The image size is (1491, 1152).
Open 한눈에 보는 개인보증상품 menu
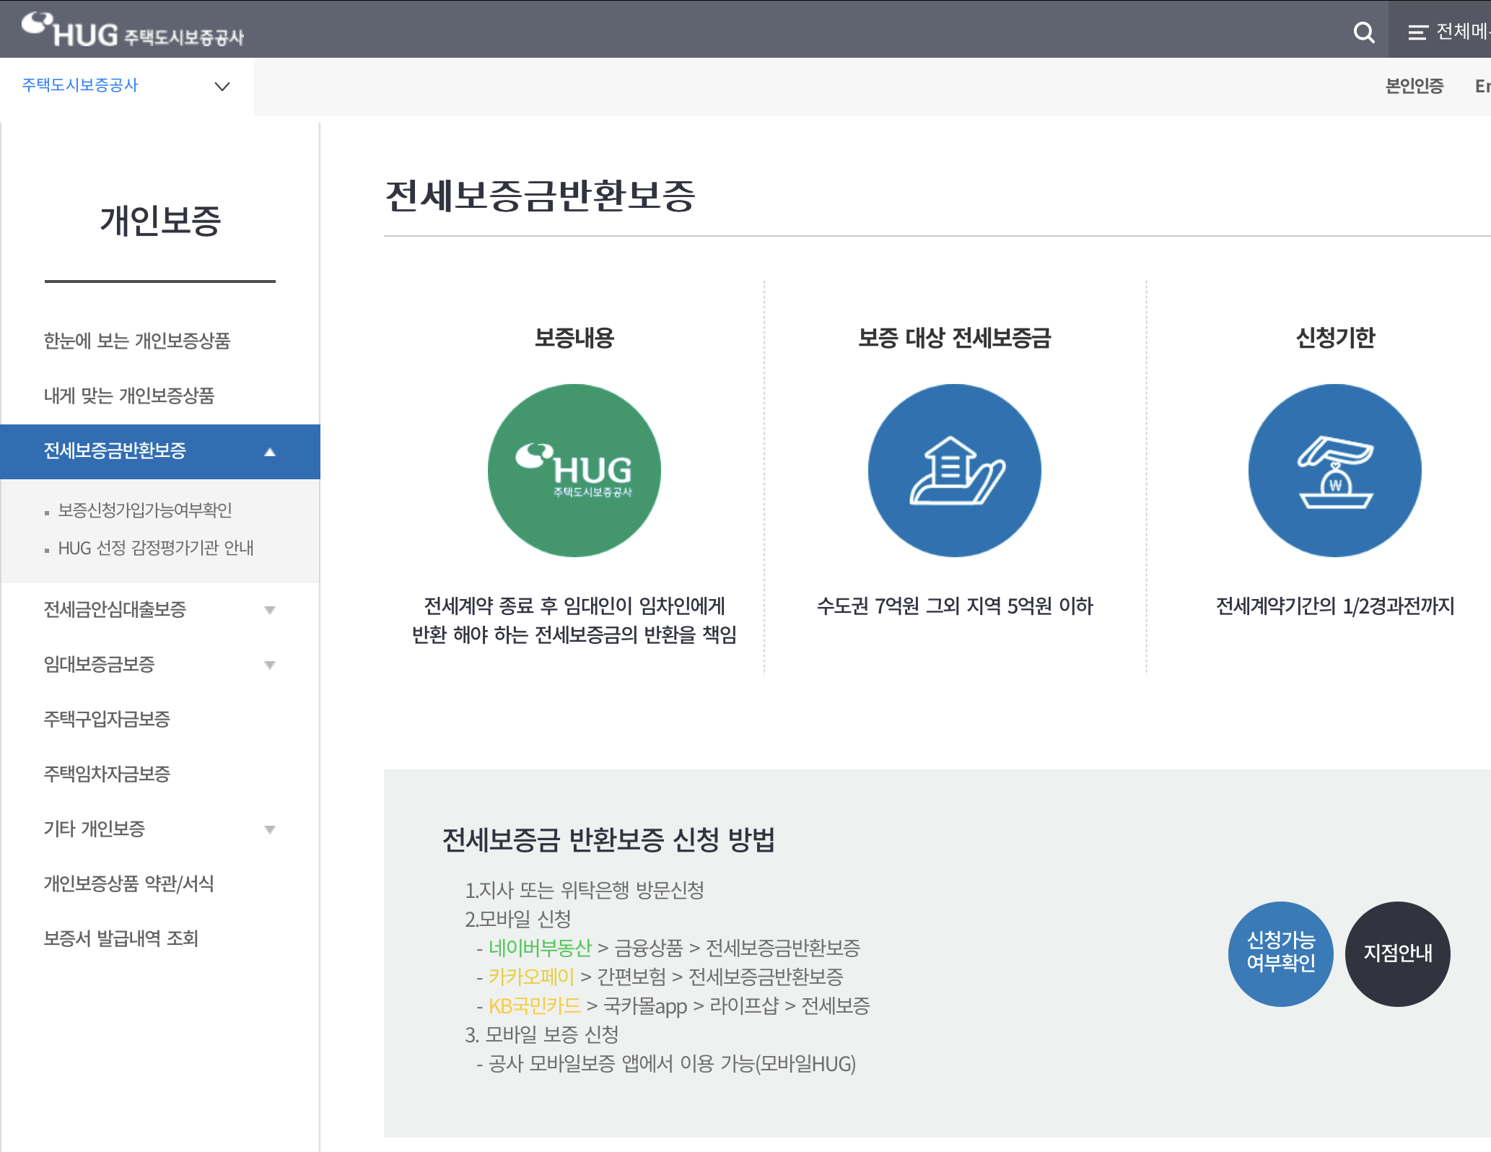[x=137, y=341]
